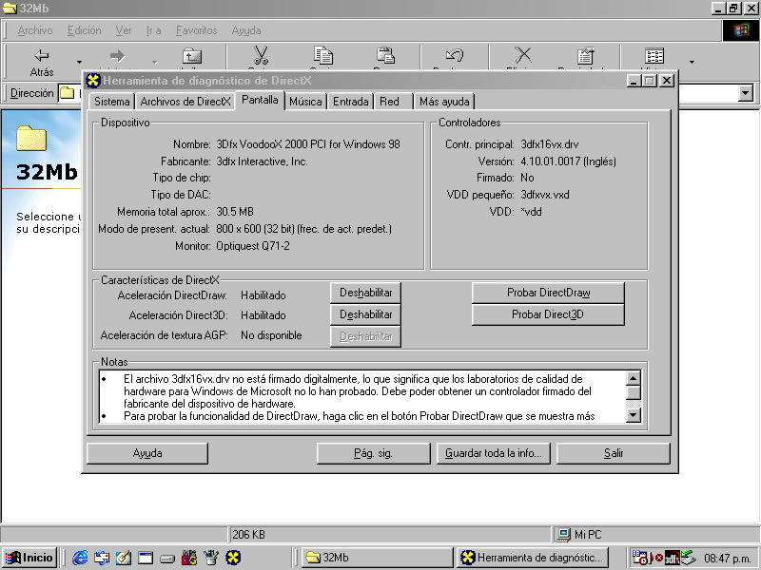Click Guardar toda la info... button

(x=493, y=453)
